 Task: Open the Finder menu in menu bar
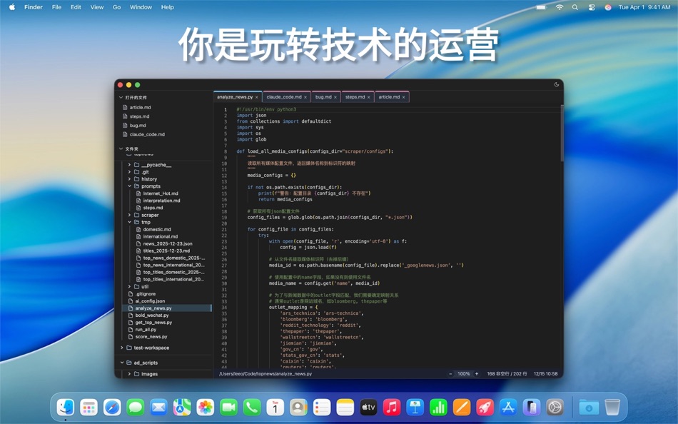point(34,7)
